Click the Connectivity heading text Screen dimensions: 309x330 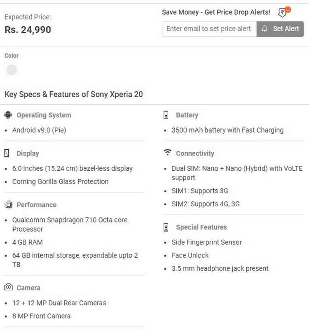tap(195, 153)
